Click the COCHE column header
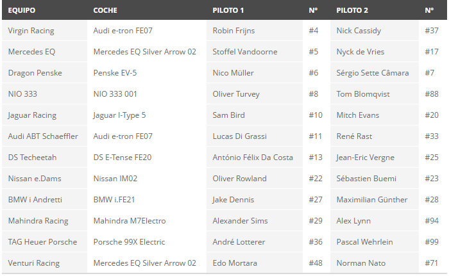Screen dimensions: 449x276 (x=105, y=10)
